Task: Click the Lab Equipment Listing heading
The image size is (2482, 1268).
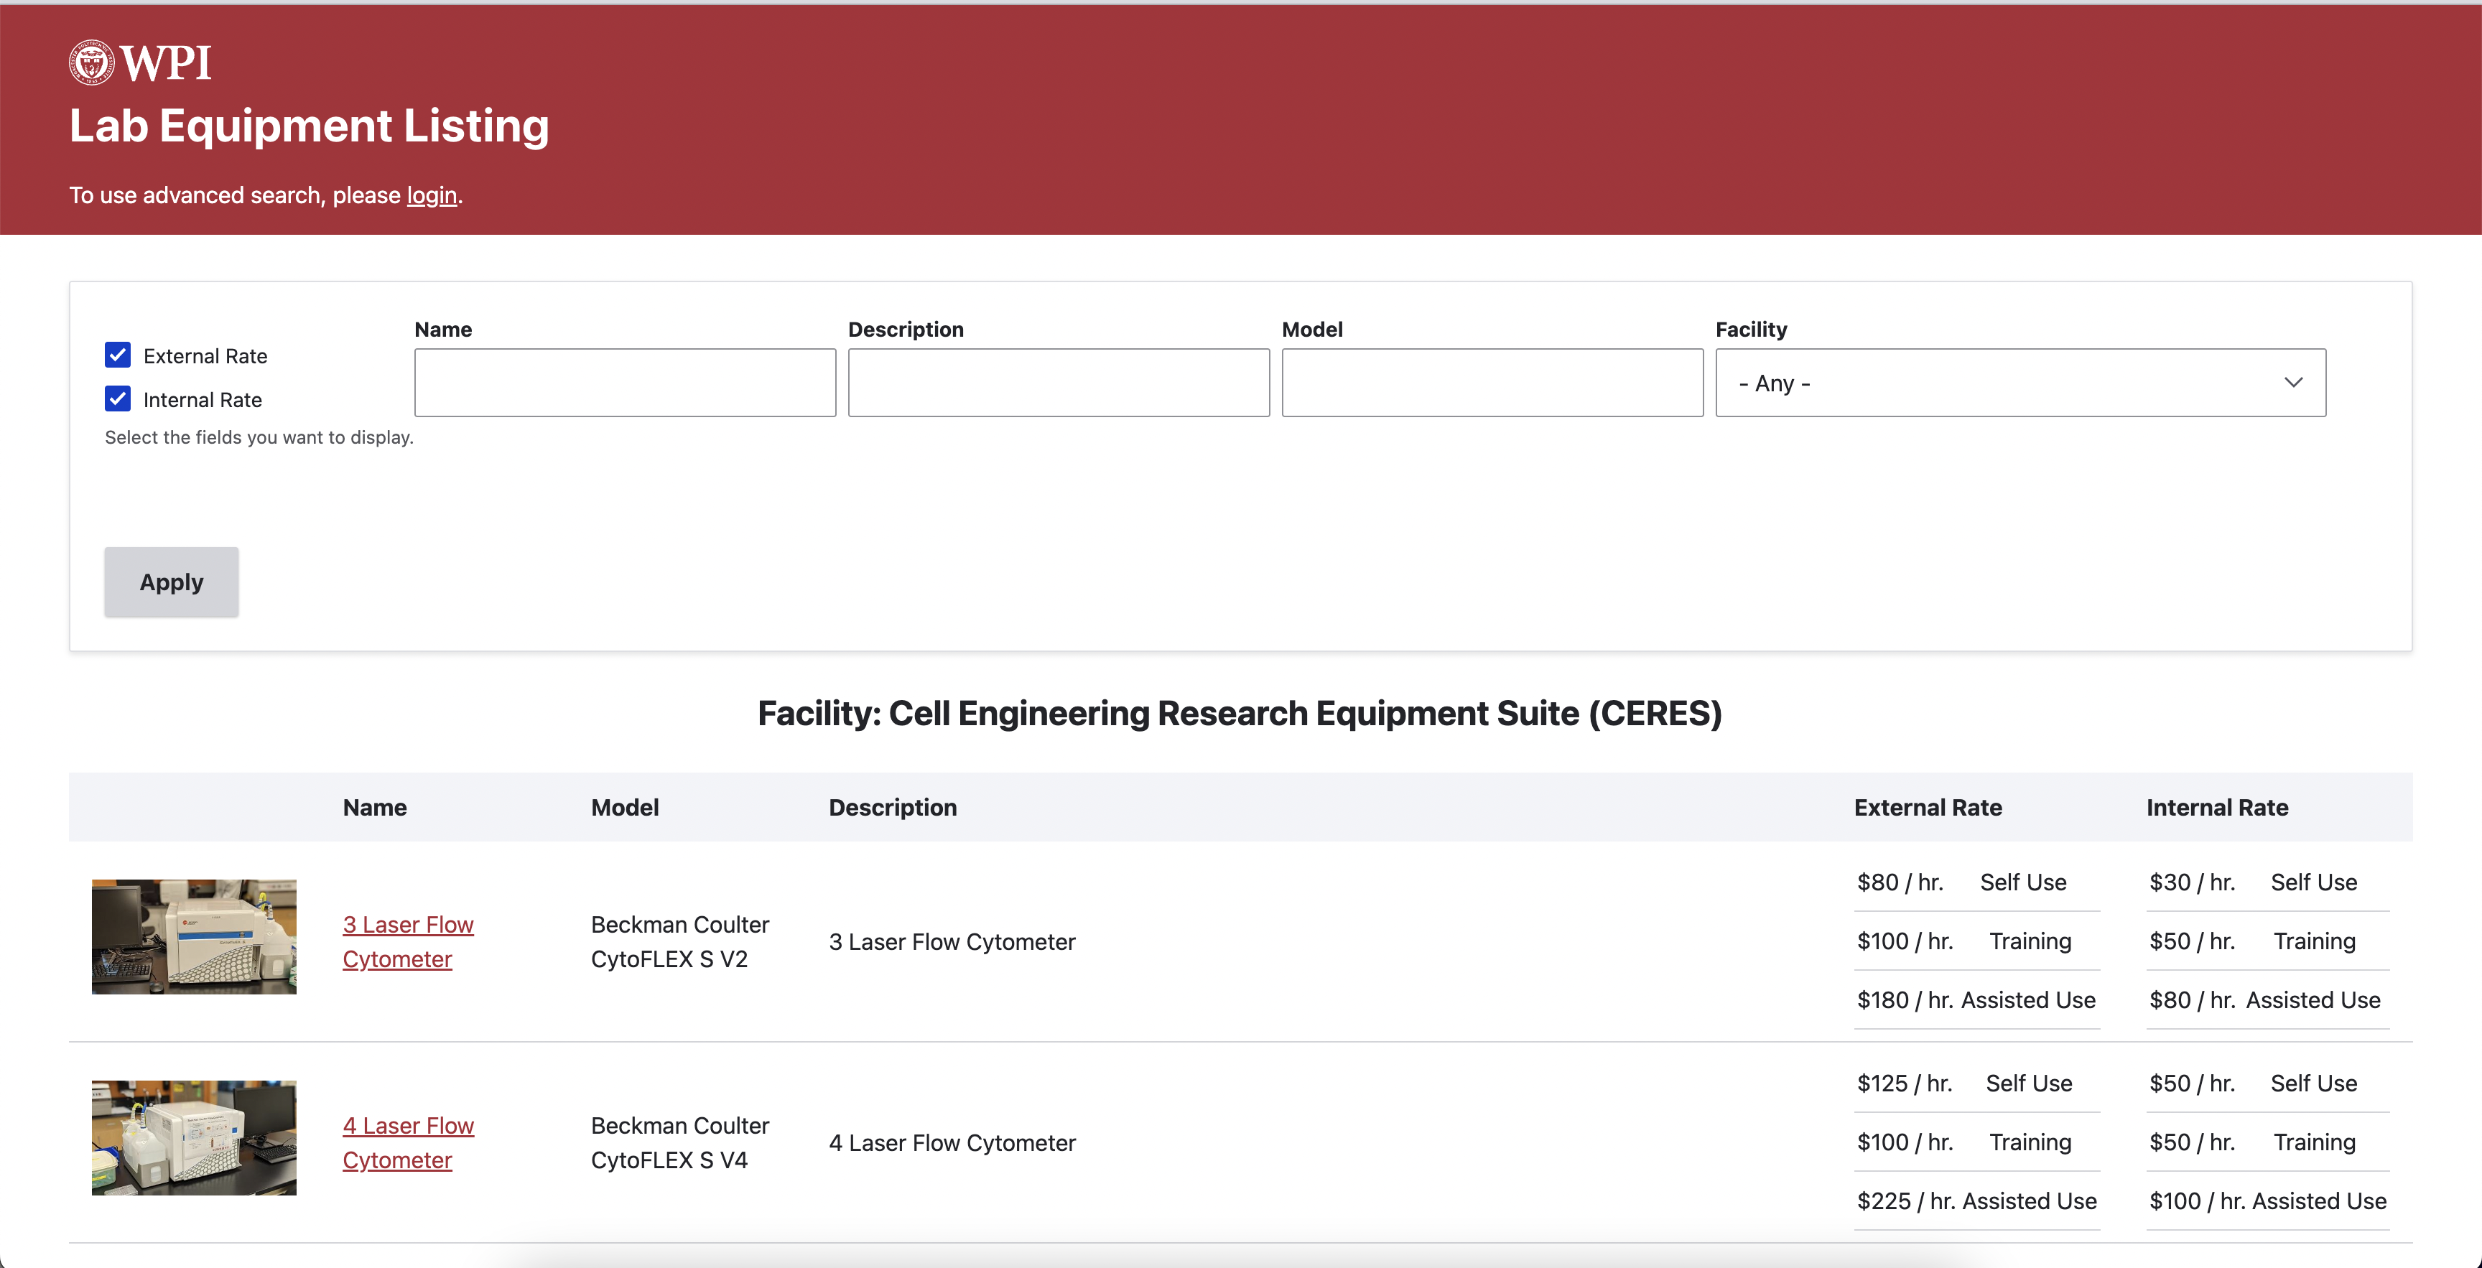Action: click(308, 126)
